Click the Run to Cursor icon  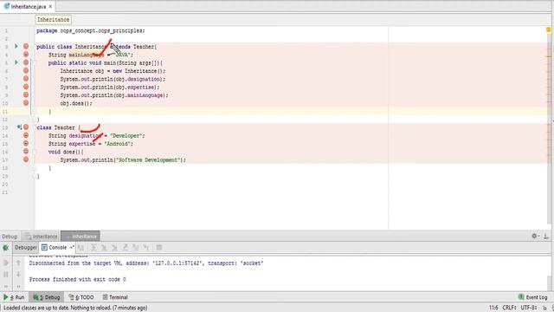[x=146, y=248]
